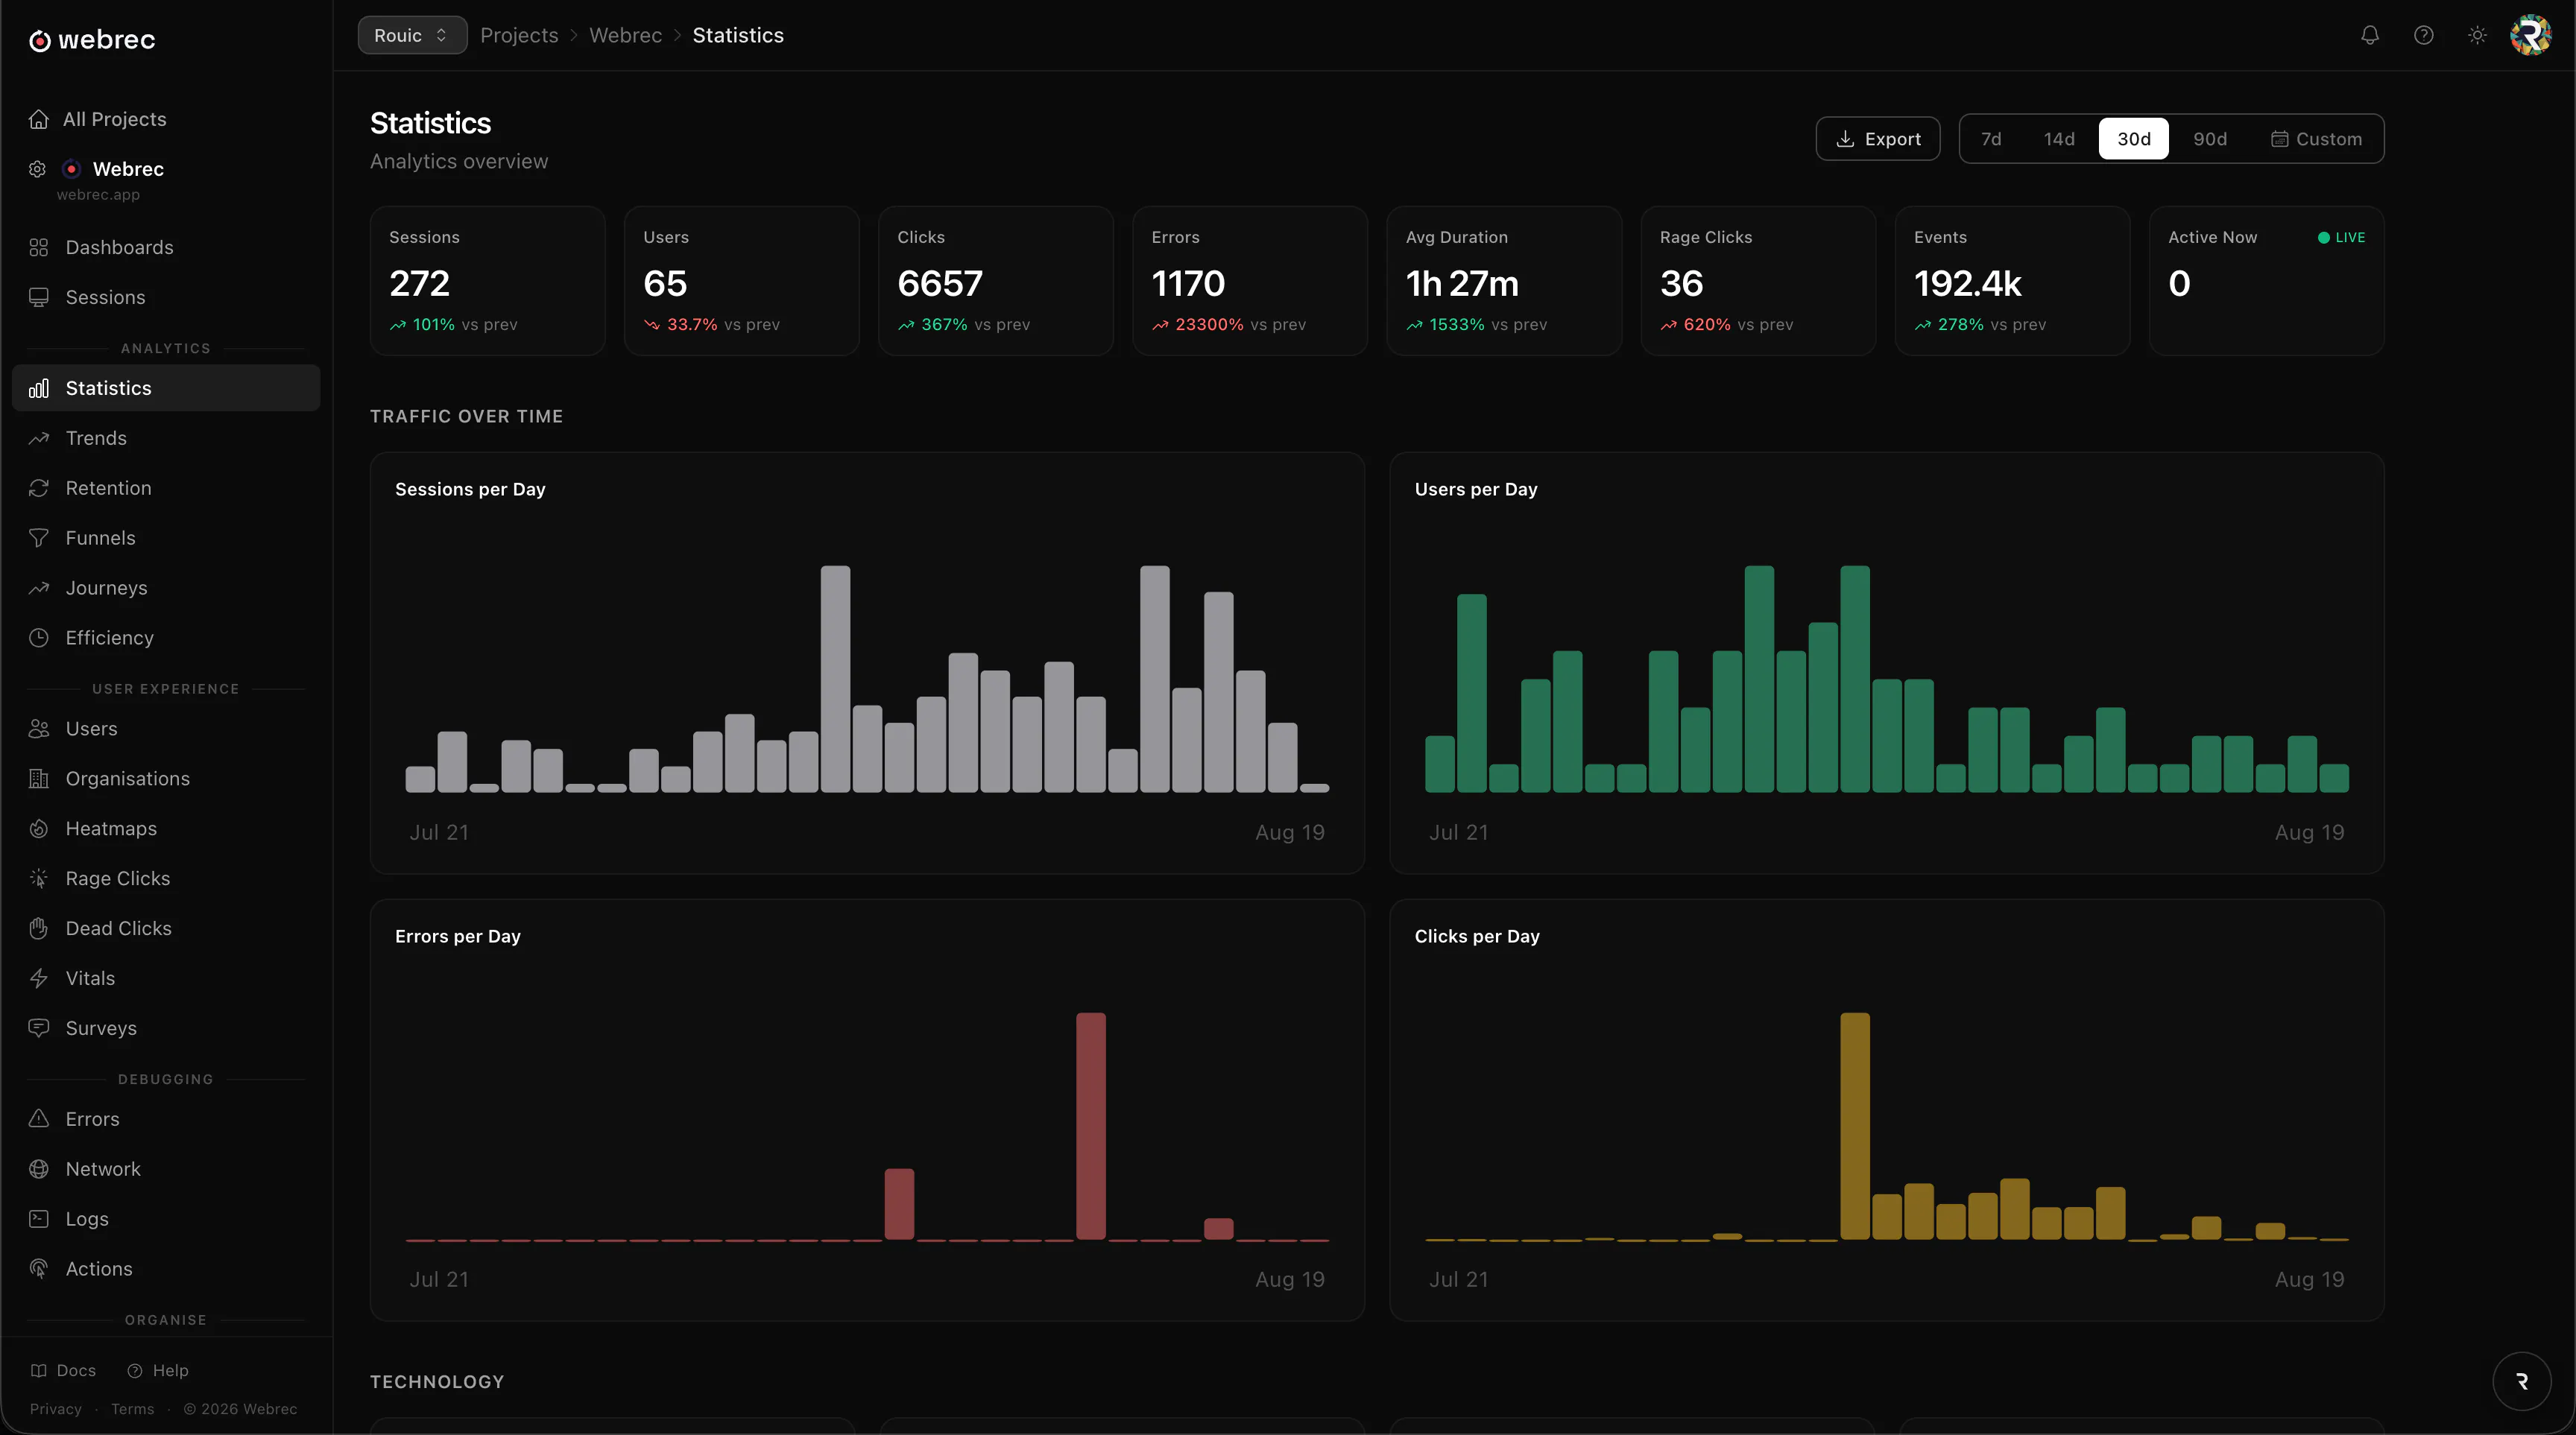Click the Network globe icon

point(39,1171)
